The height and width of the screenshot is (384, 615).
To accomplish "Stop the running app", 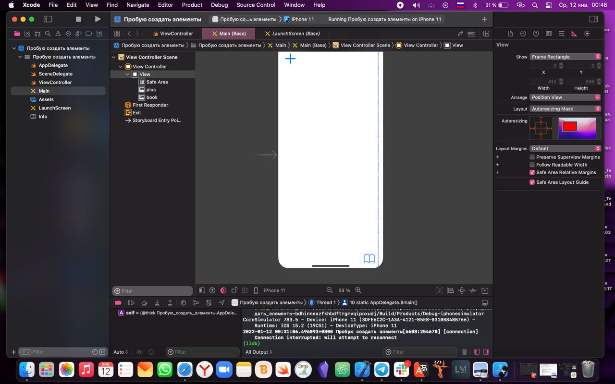I will coord(78,19).
